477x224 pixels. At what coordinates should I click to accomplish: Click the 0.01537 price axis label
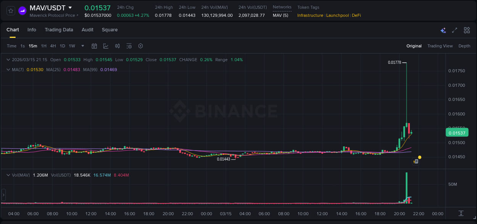coord(457,132)
